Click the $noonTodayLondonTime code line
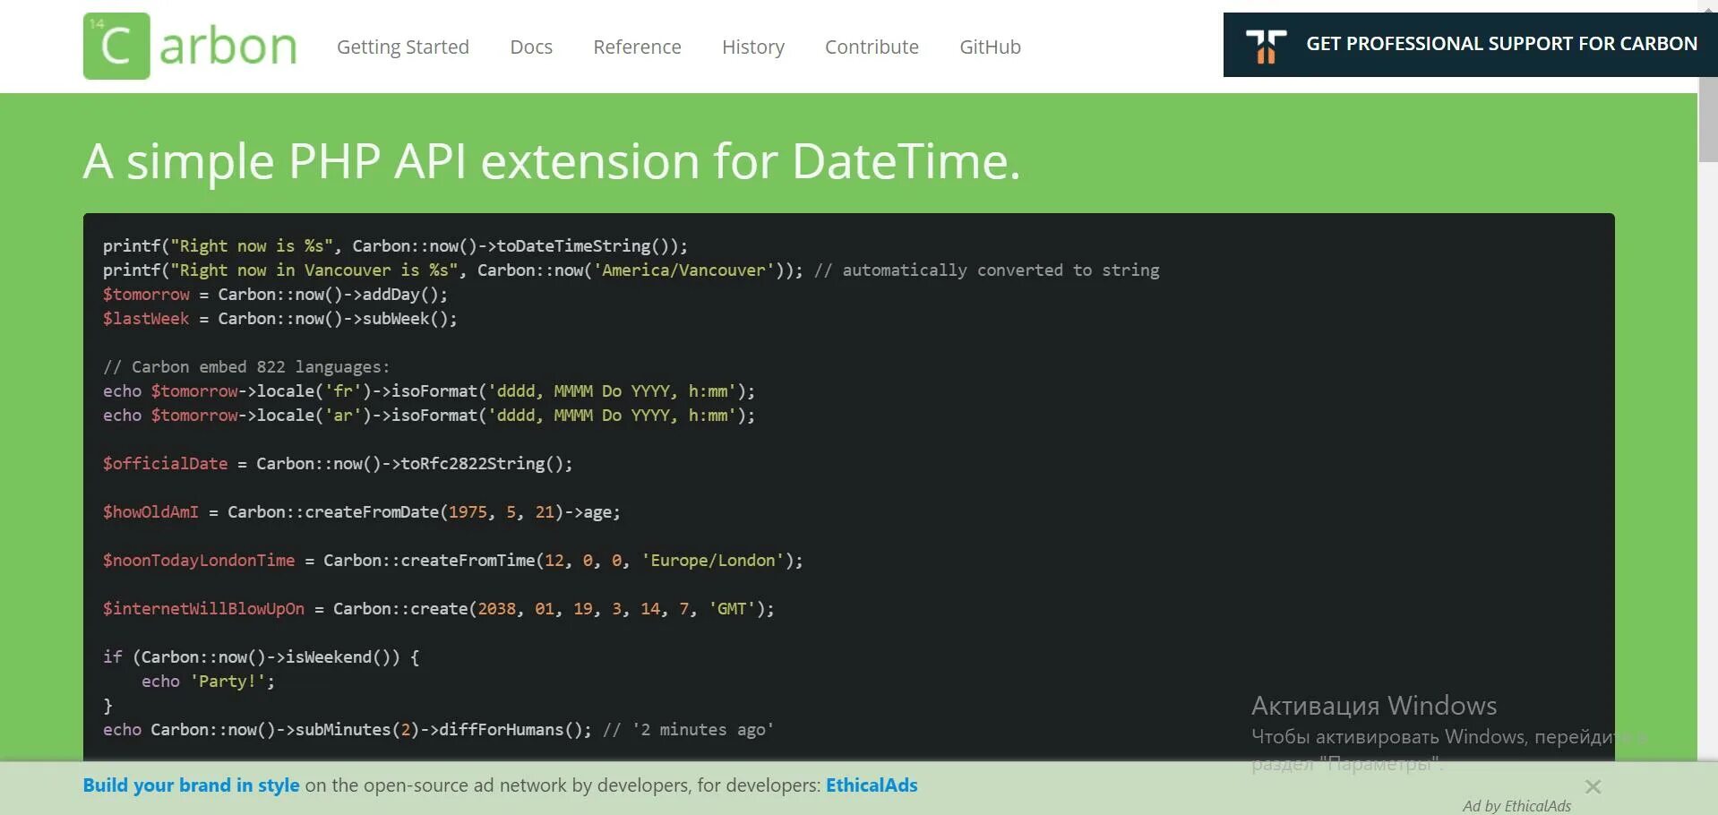 click(453, 560)
